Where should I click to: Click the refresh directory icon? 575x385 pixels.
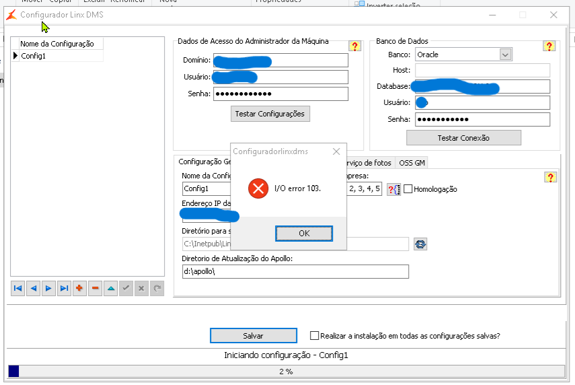[420, 244]
